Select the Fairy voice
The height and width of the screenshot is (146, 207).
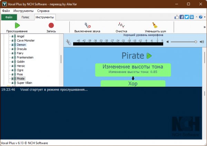20,53
